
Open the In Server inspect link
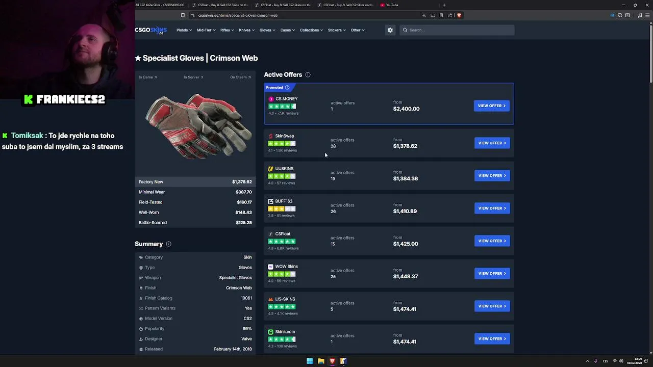click(193, 77)
